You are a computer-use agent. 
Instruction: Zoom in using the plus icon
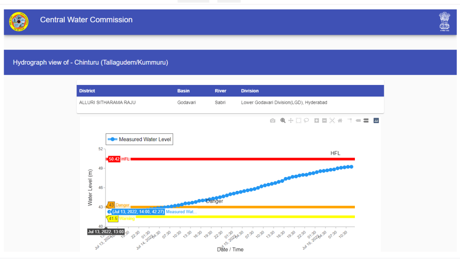click(x=317, y=120)
